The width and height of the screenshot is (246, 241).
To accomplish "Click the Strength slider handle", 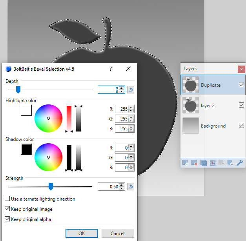I will (51, 186).
